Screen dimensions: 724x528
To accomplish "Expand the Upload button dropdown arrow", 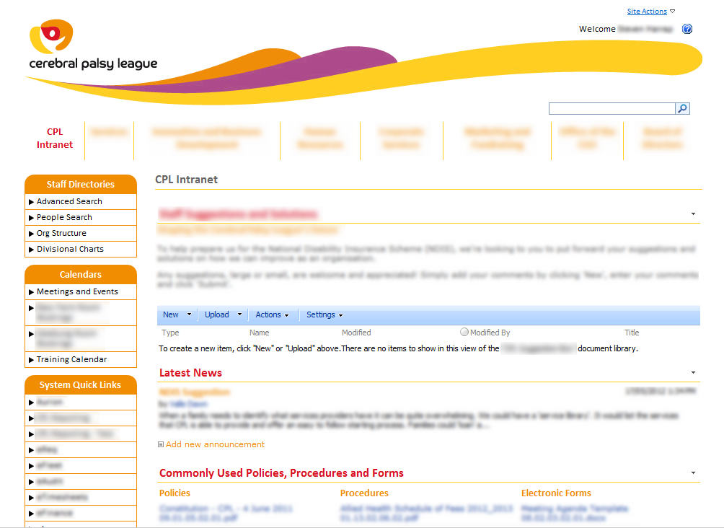I will (x=239, y=314).
